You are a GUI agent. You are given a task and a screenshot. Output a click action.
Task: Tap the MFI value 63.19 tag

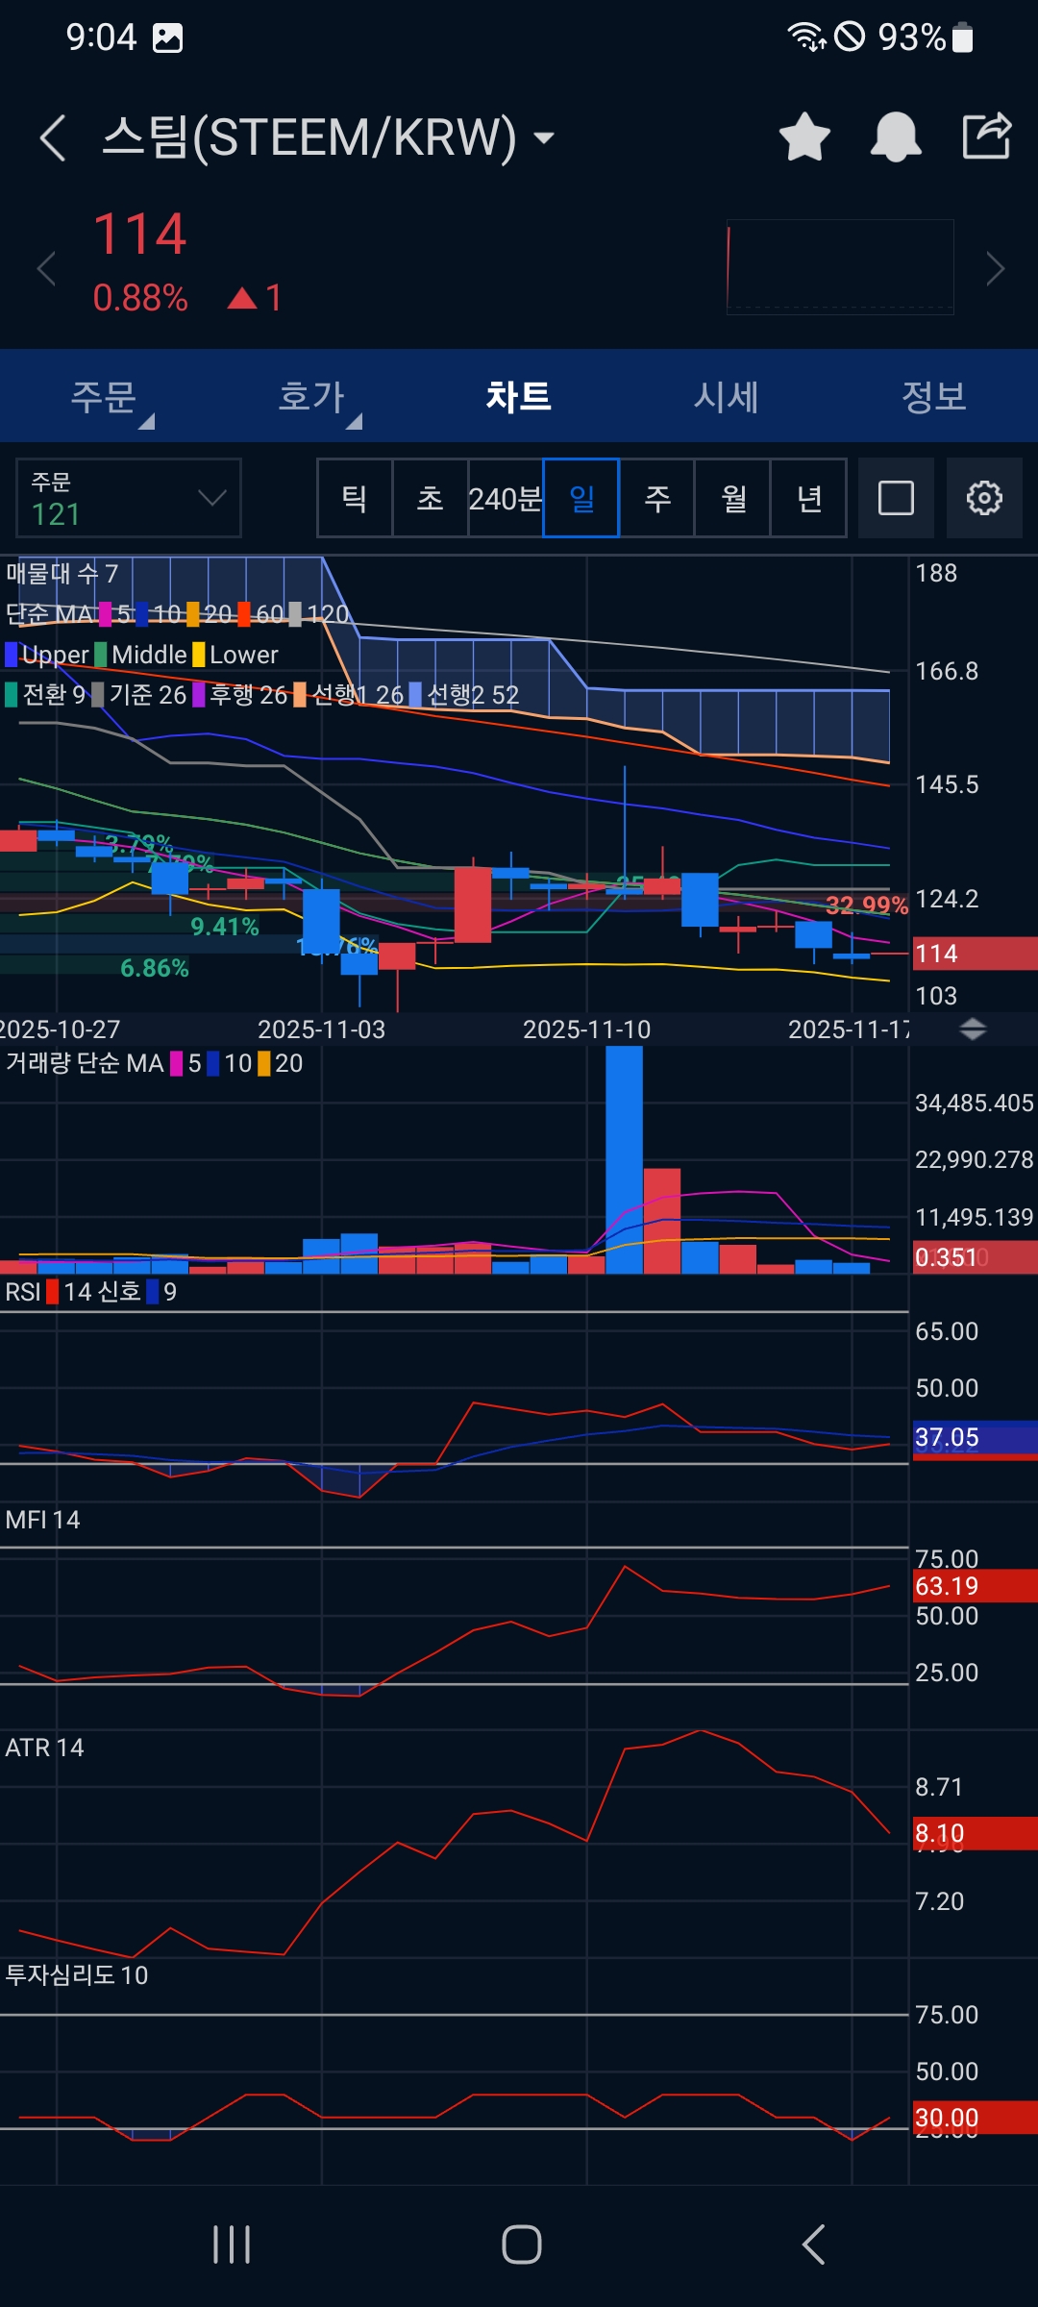(x=975, y=1586)
